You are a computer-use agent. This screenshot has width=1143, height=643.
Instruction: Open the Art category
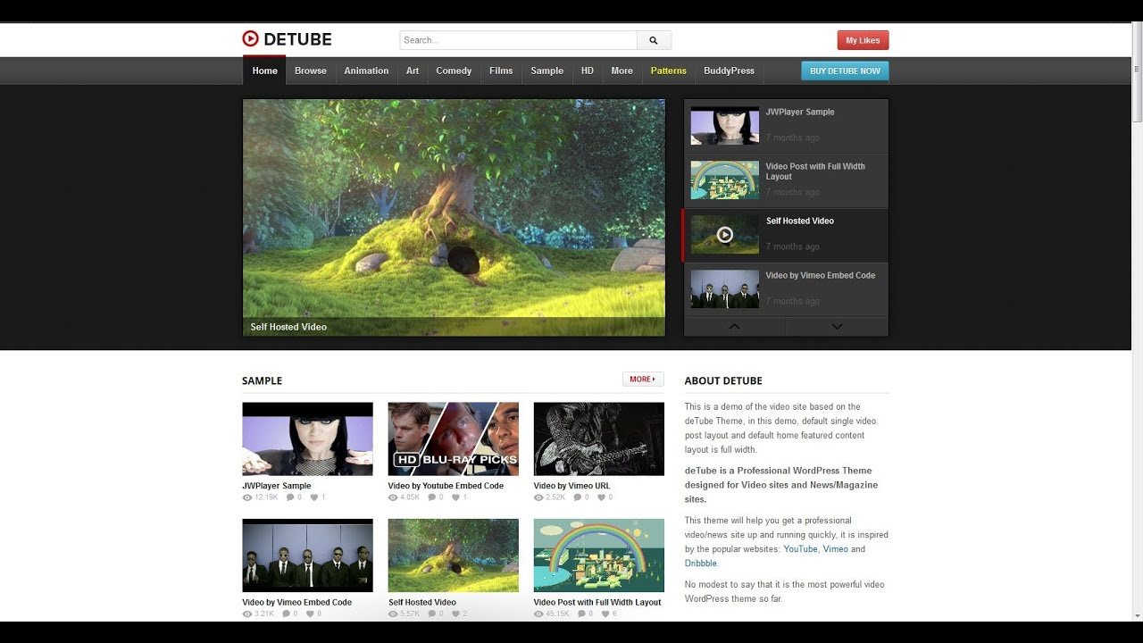[x=413, y=71]
